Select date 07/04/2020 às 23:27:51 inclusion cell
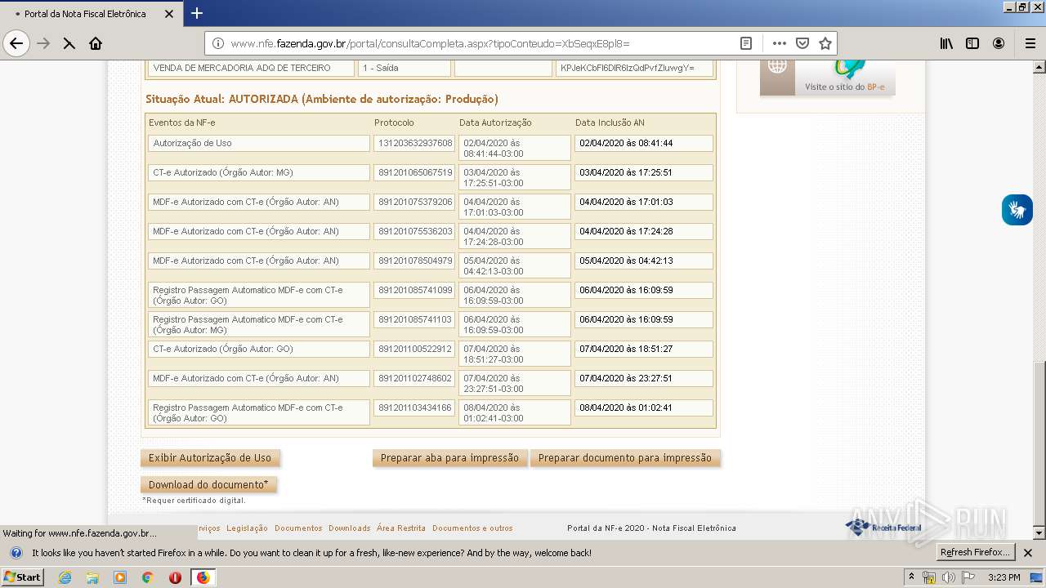The image size is (1046, 588). (x=644, y=378)
